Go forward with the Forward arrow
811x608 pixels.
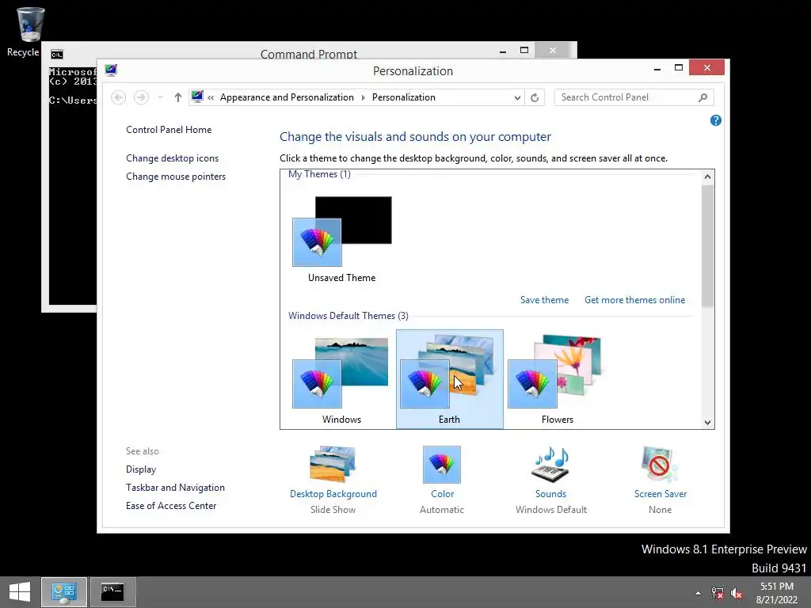[x=141, y=97]
